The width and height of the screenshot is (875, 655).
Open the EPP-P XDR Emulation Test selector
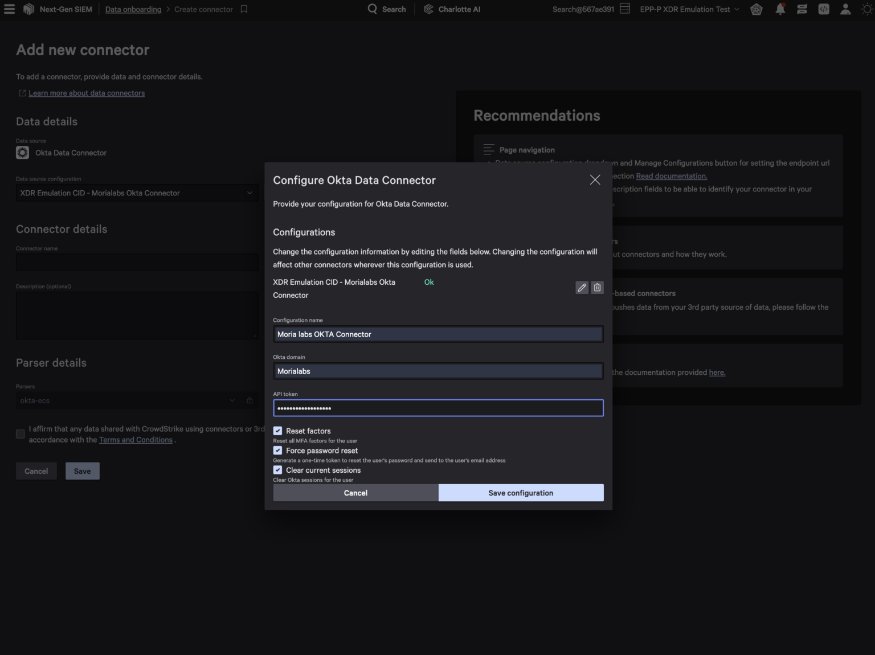point(689,9)
